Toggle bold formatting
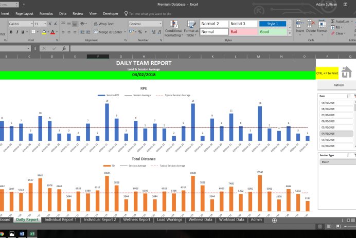Viewport: 356px width, 238px height. [x=11, y=32]
